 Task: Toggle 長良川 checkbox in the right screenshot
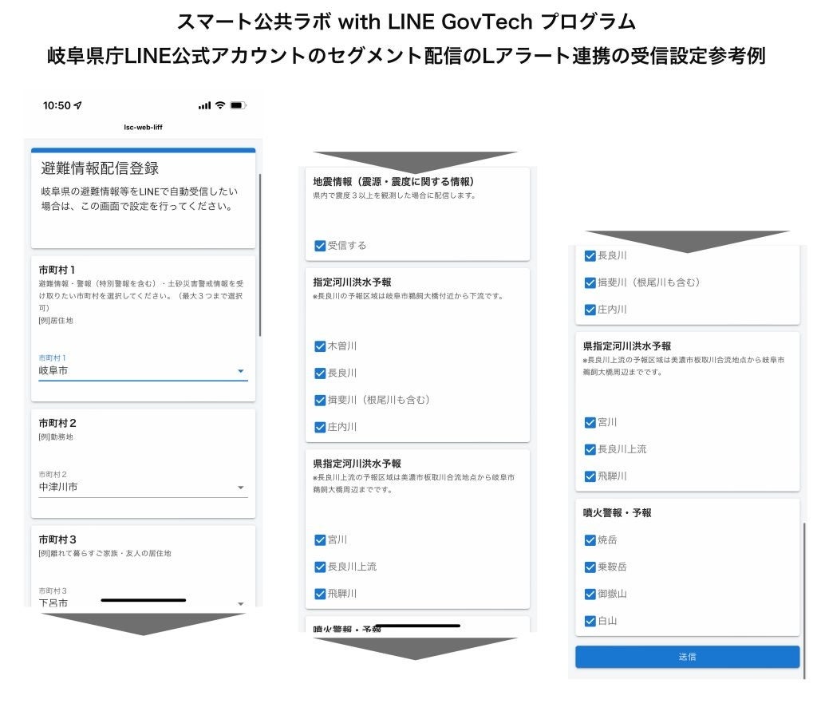(x=590, y=256)
